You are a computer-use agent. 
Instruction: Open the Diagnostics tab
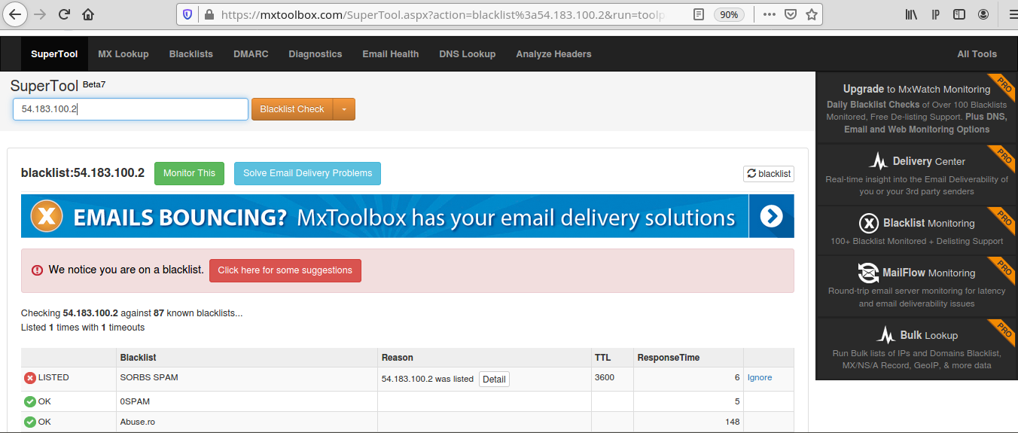pyautogui.click(x=315, y=53)
